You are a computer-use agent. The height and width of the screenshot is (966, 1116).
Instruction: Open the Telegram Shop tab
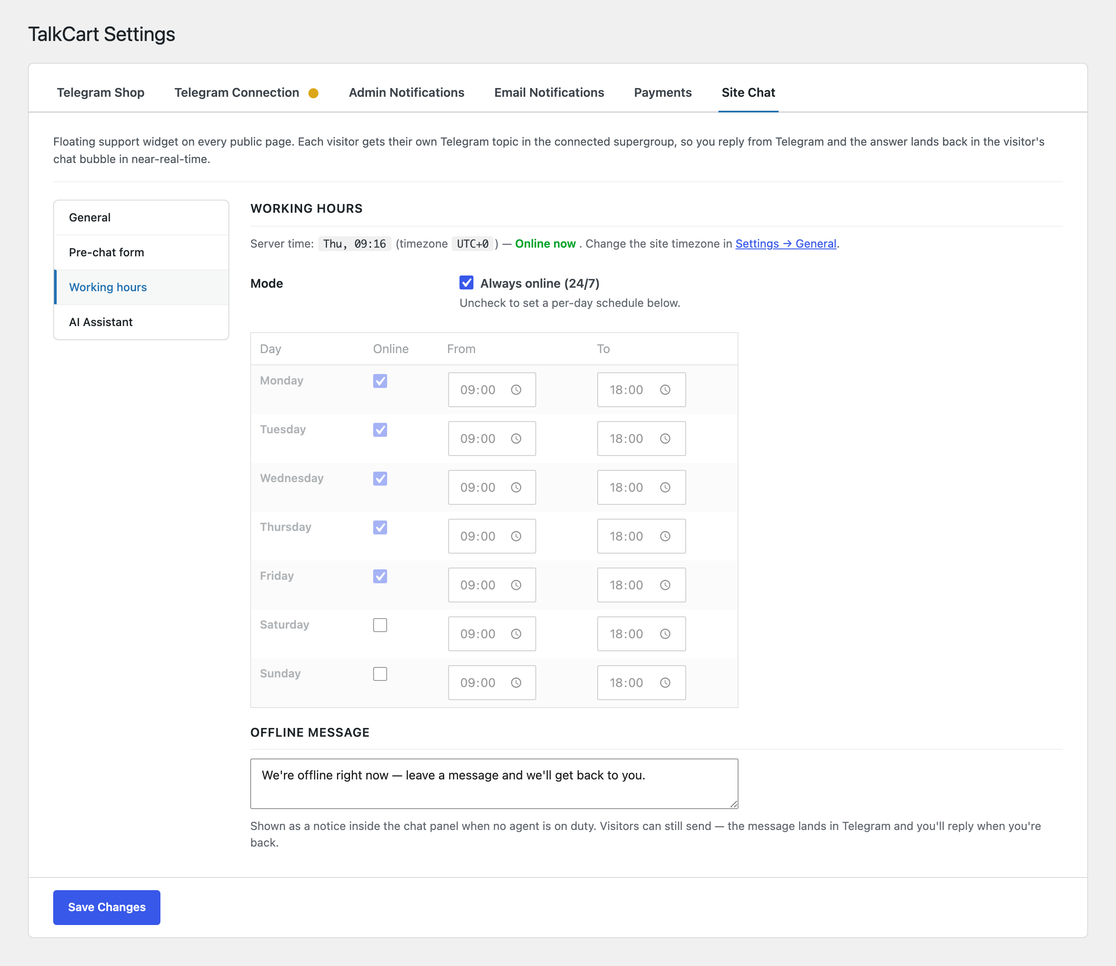[x=101, y=93]
